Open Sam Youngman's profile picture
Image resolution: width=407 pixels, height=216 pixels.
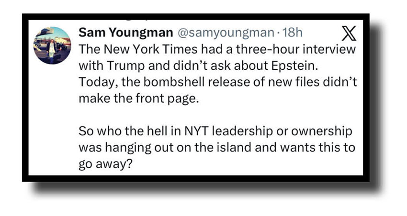click(x=52, y=45)
